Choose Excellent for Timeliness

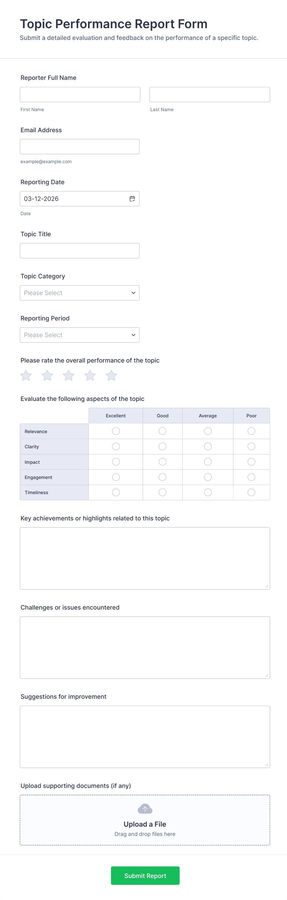[x=116, y=492]
